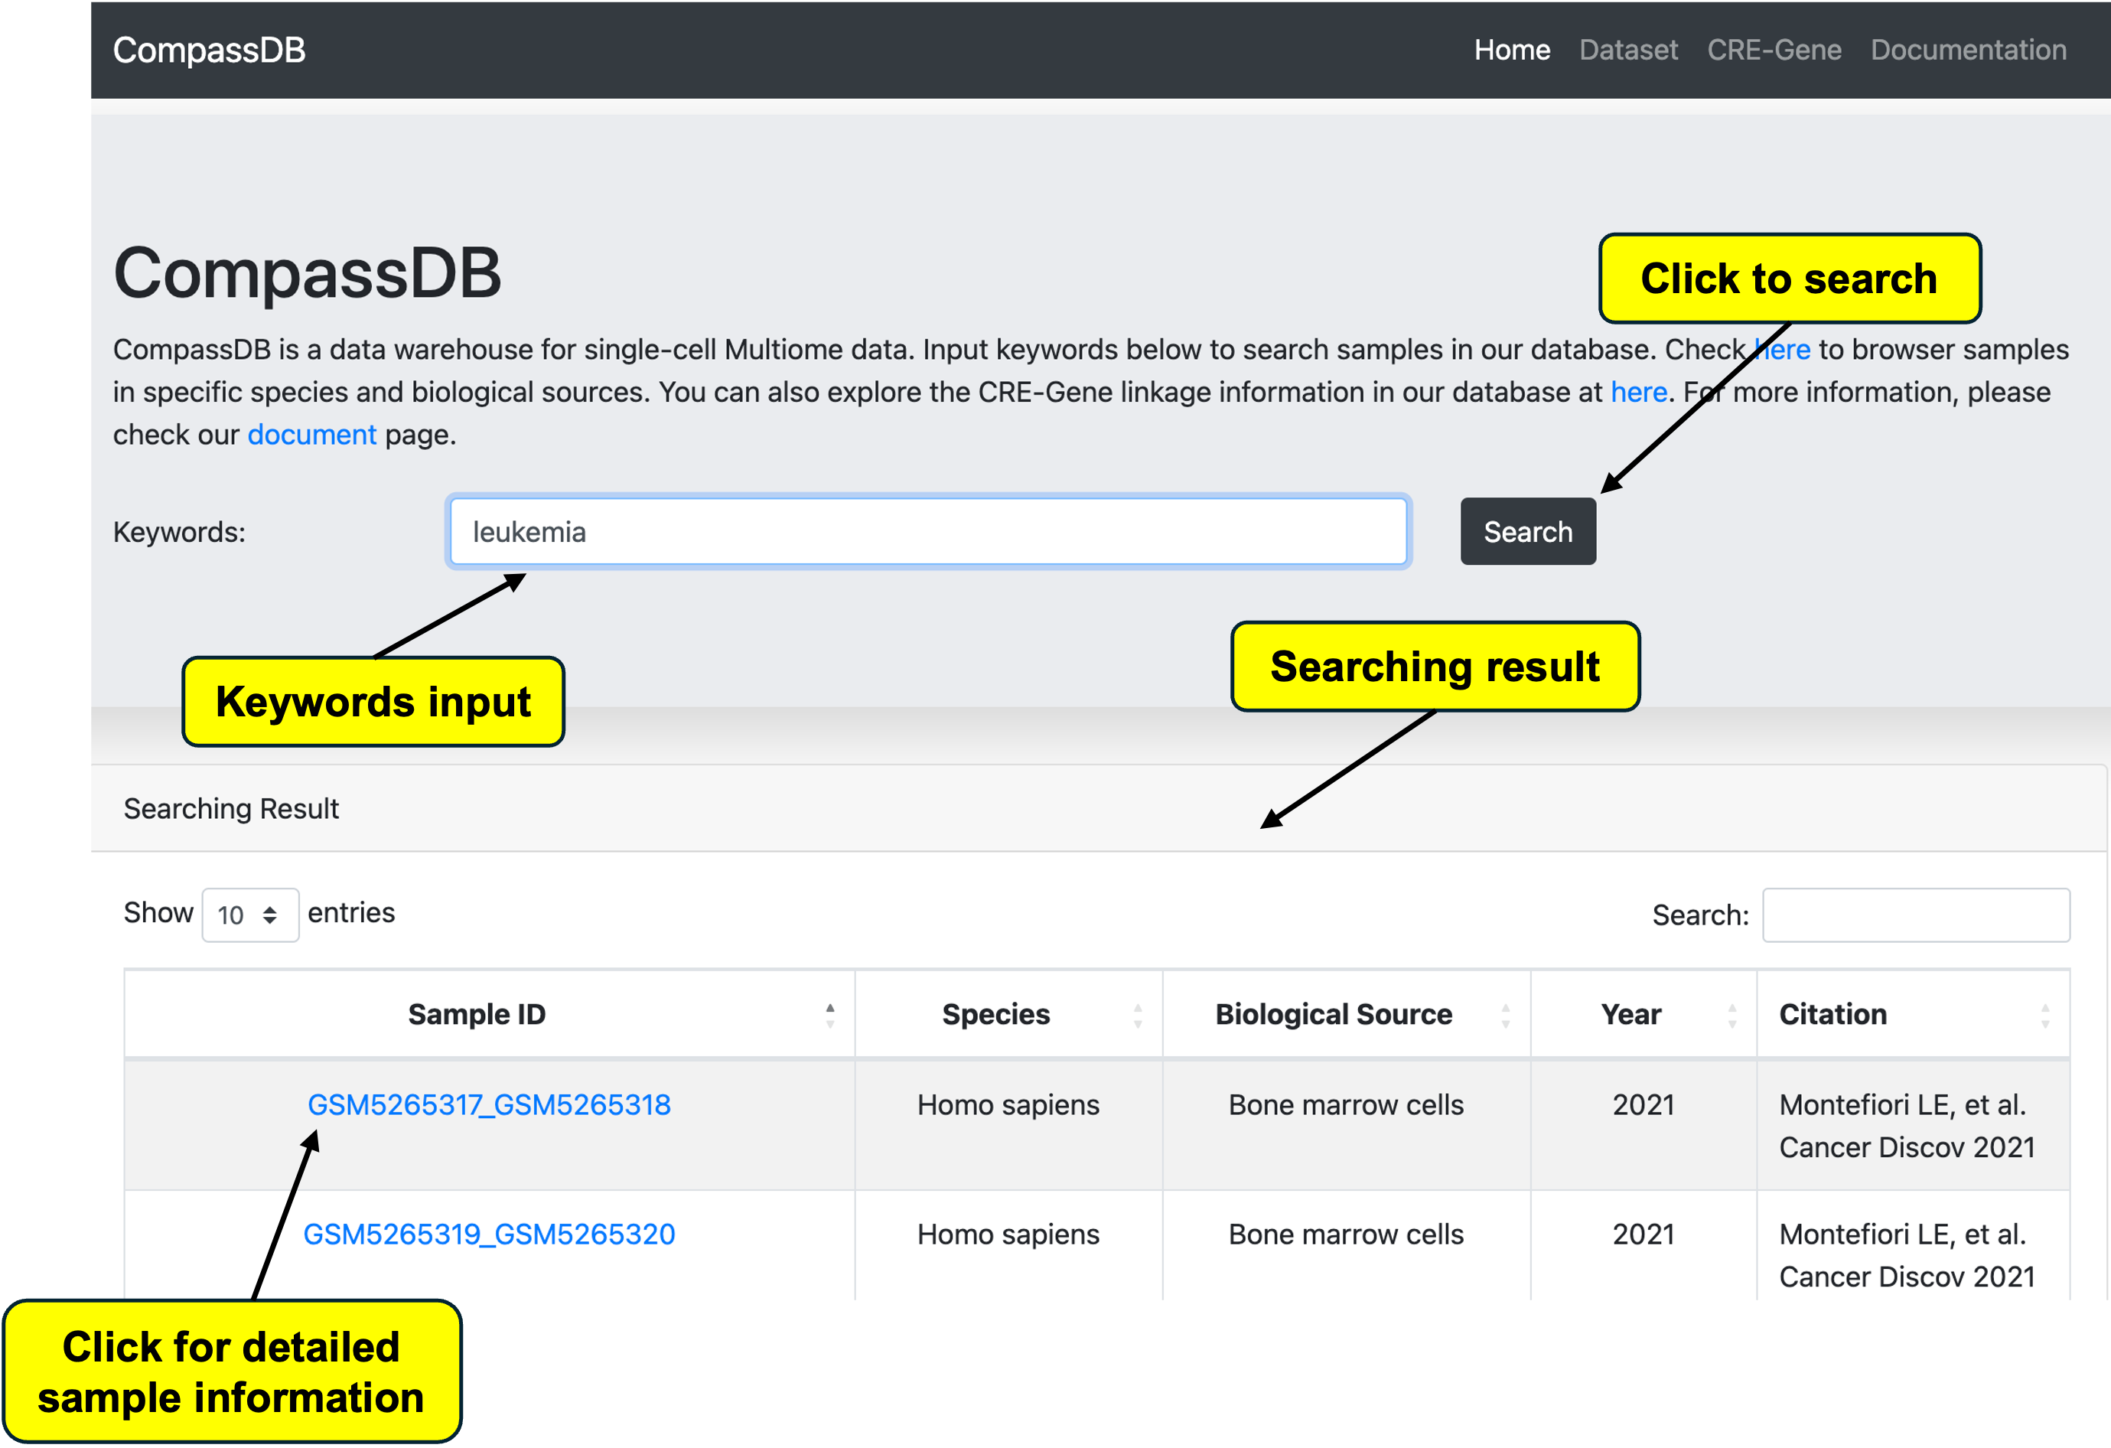The height and width of the screenshot is (1448, 2111).
Task: Open the 'document' page link
Action: (x=311, y=435)
